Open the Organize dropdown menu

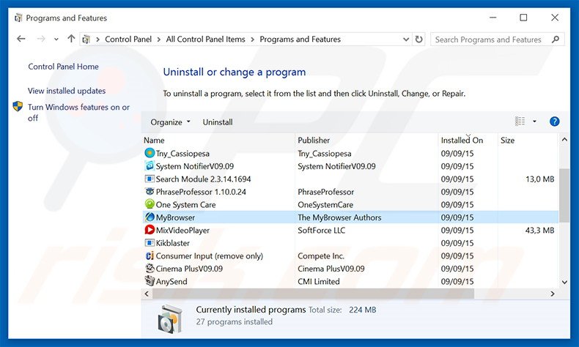pos(170,122)
